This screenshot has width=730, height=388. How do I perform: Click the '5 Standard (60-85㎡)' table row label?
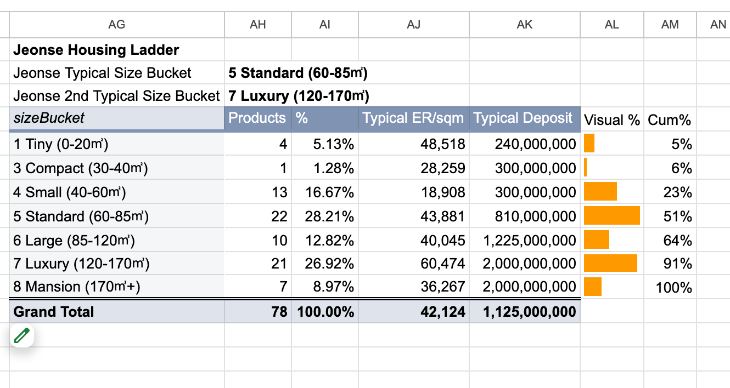coord(117,216)
